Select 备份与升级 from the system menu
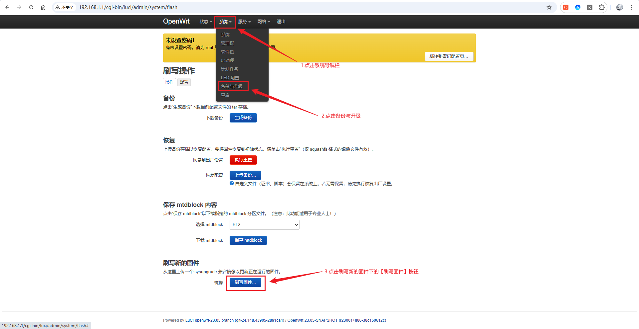Viewport: 639px width, 329px height. pos(232,86)
